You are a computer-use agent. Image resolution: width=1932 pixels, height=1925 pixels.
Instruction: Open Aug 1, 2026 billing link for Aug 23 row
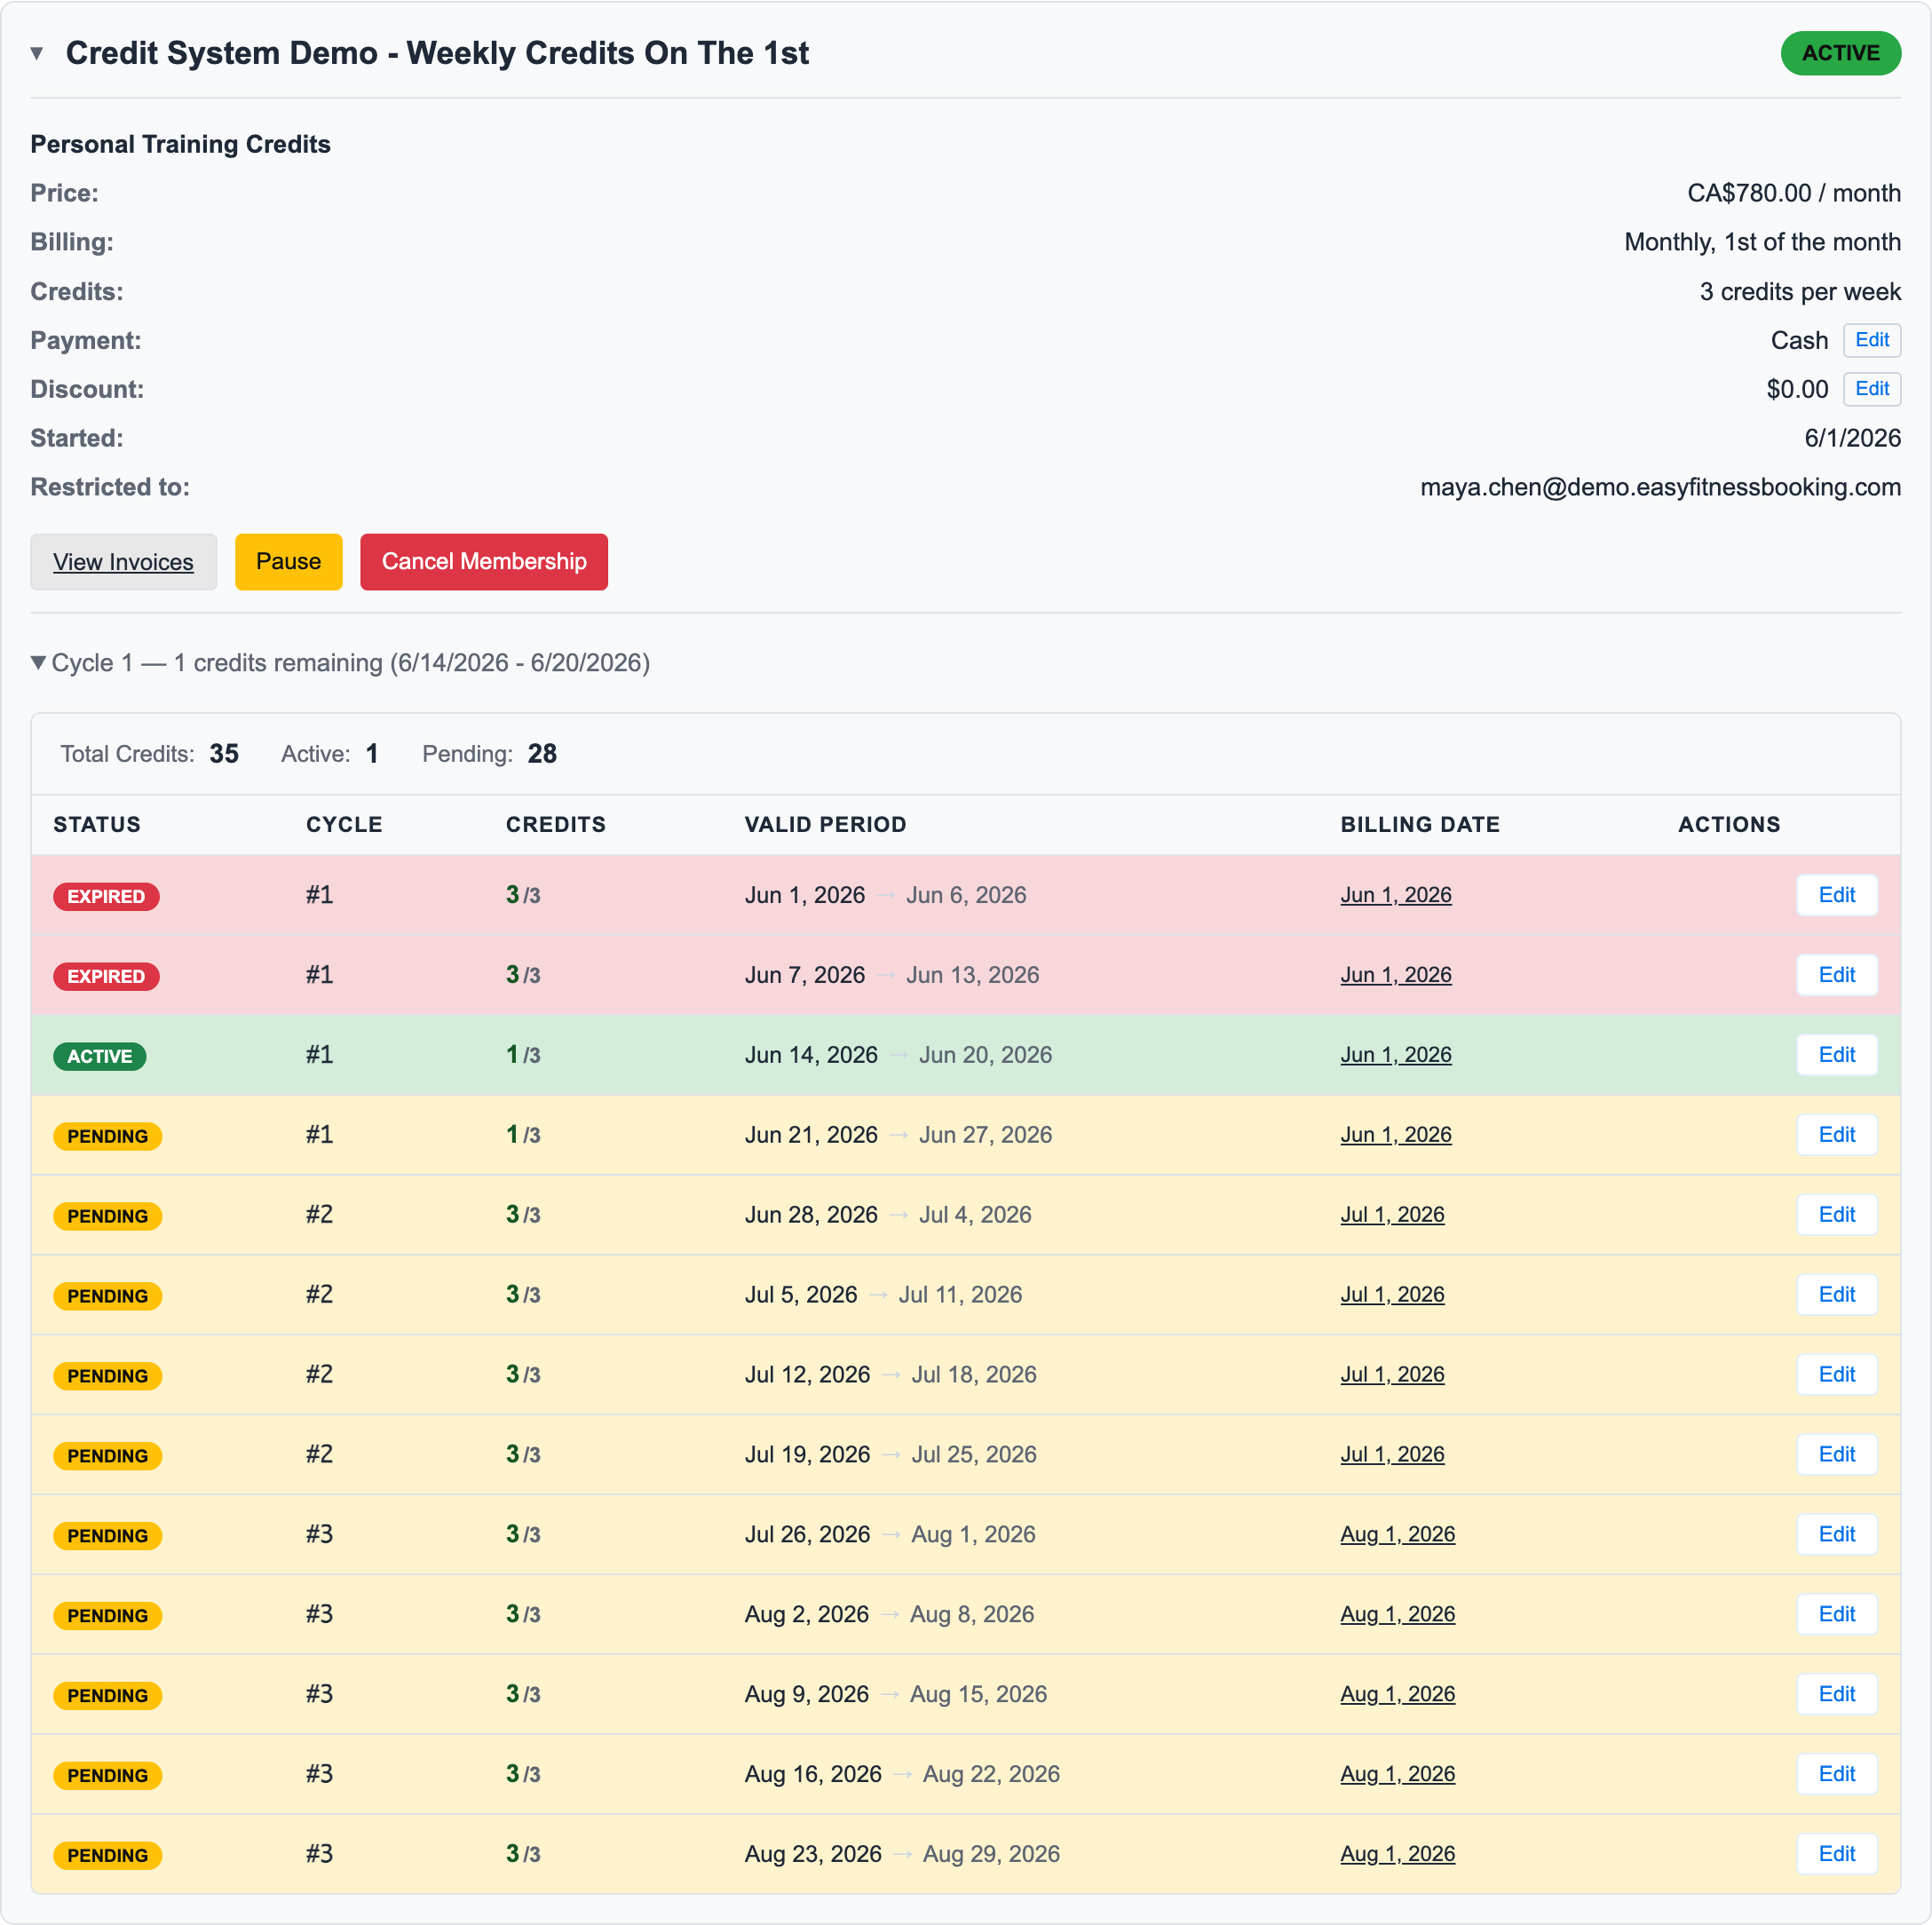pos(1398,1855)
